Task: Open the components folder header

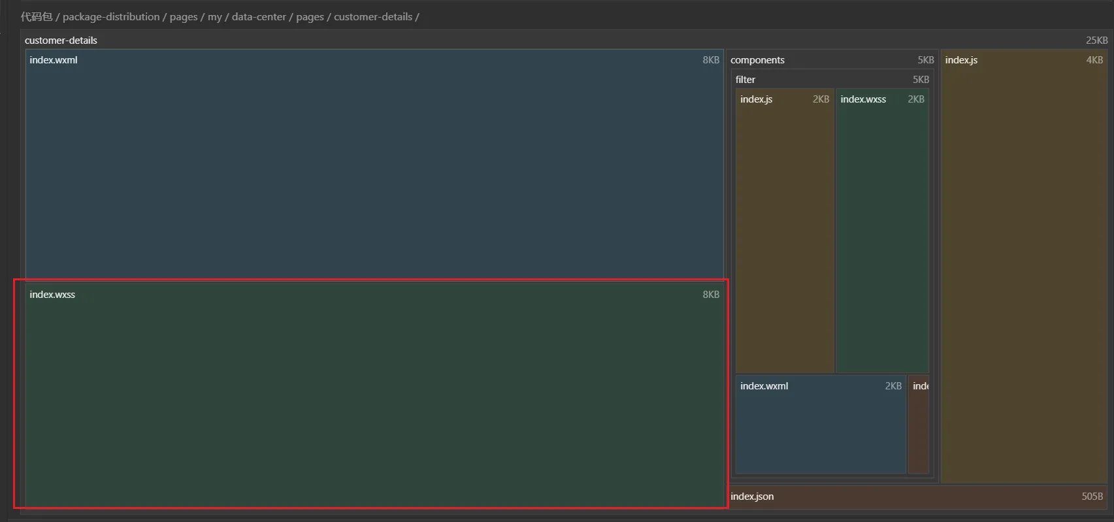Action: [x=757, y=60]
